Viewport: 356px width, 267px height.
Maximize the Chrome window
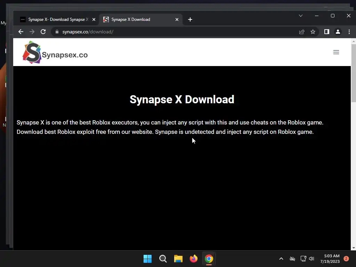(x=333, y=16)
